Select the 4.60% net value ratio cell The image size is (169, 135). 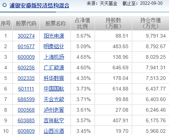tap(82, 67)
